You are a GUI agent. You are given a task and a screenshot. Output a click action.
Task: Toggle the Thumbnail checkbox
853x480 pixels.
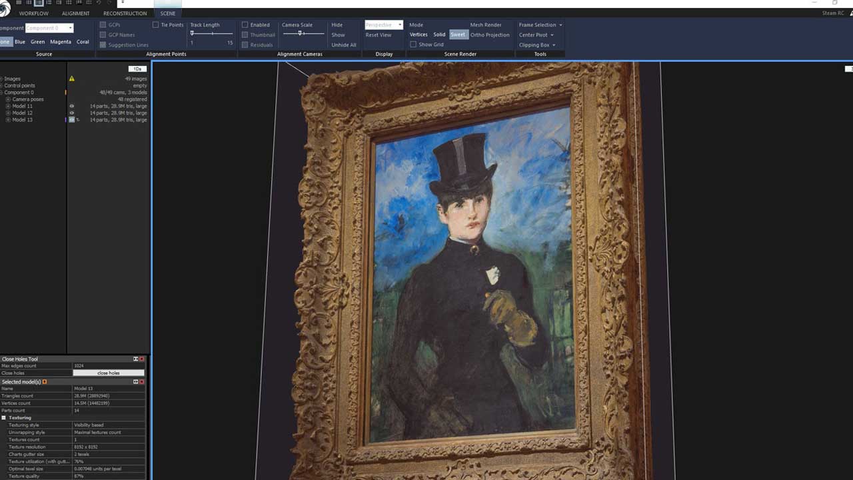pos(245,35)
